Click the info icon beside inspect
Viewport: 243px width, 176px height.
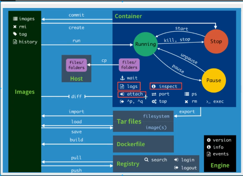coord(154,86)
